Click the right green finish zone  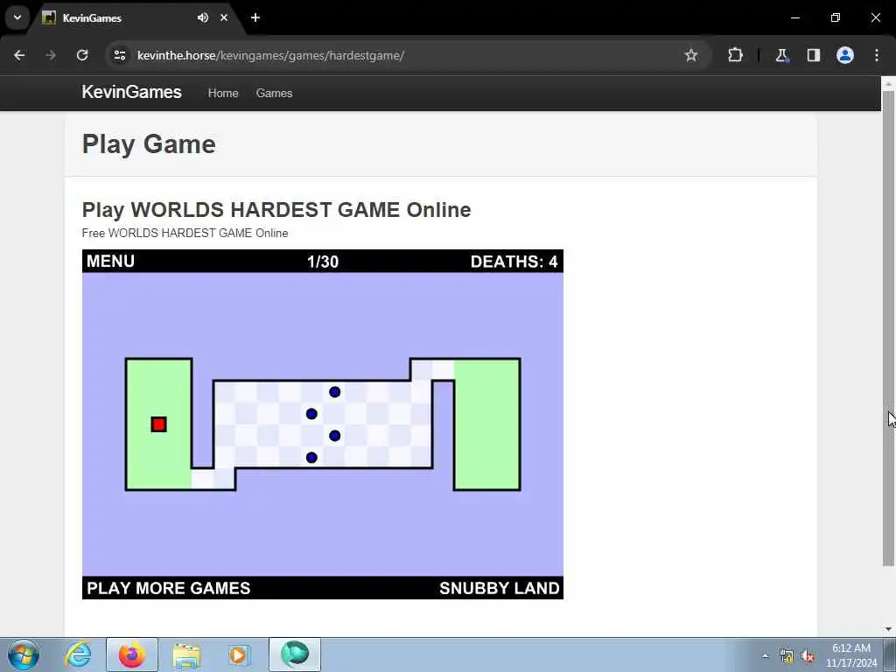tap(486, 424)
